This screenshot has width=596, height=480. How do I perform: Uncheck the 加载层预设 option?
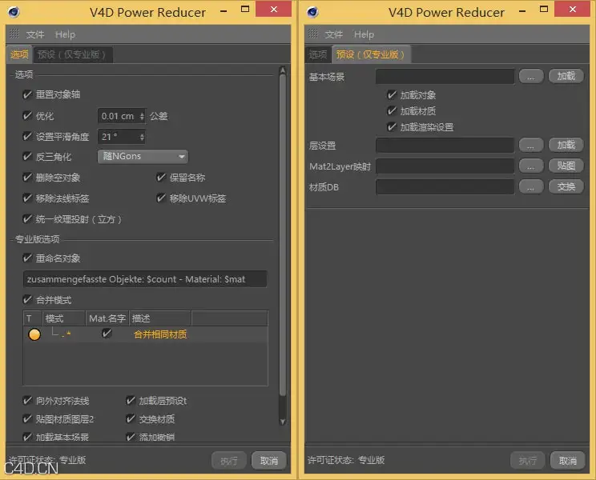click(x=131, y=400)
